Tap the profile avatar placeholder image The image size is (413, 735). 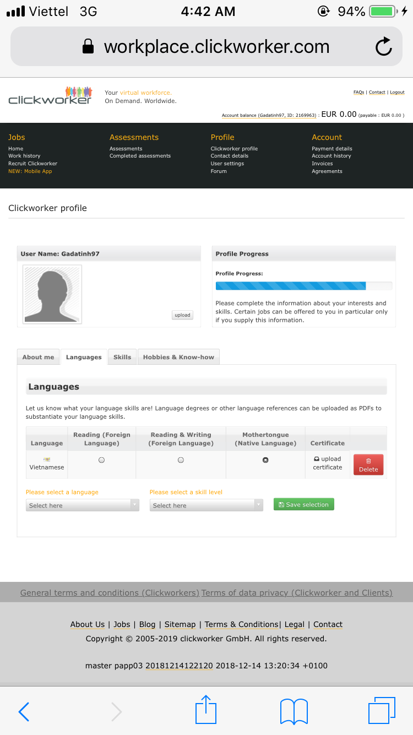pyautogui.click(x=52, y=294)
